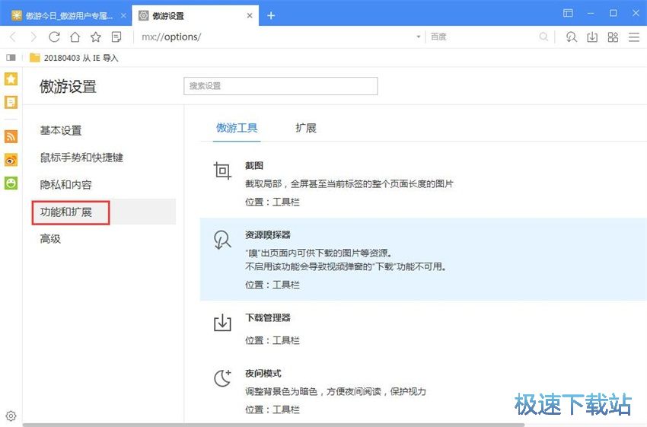Open the layout icon in title bar
The image size is (647, 427).
(x=568, y=13)
